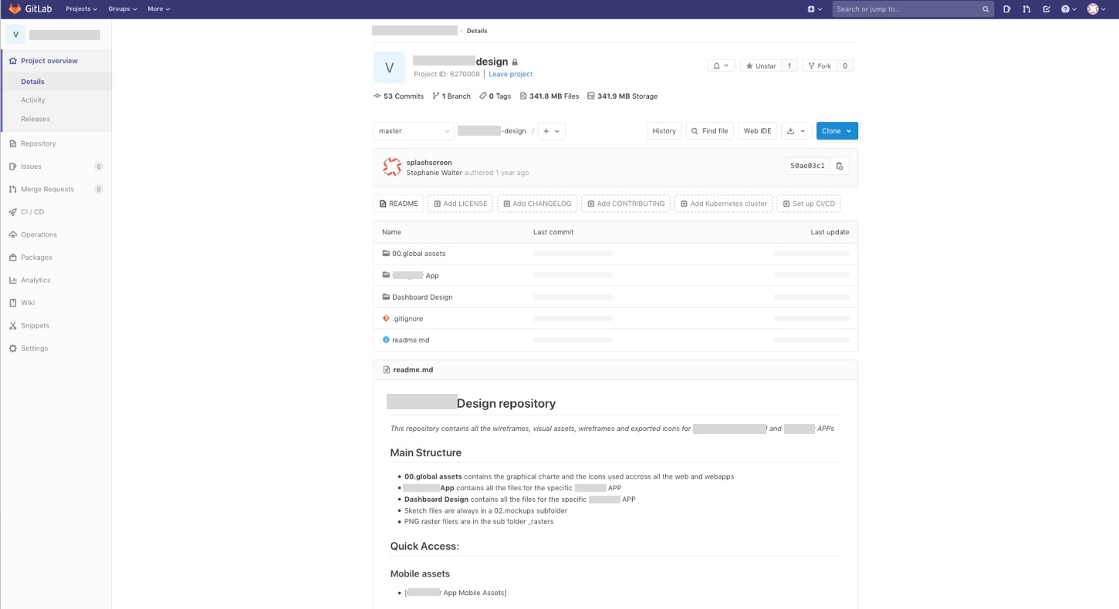Screen dimensions: 1119x609
Task: Expand the download source code dropdown
Action: click(x=796, y=131)
